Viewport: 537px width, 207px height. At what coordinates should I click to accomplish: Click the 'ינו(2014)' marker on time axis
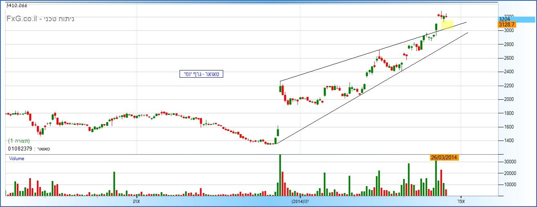301,202
